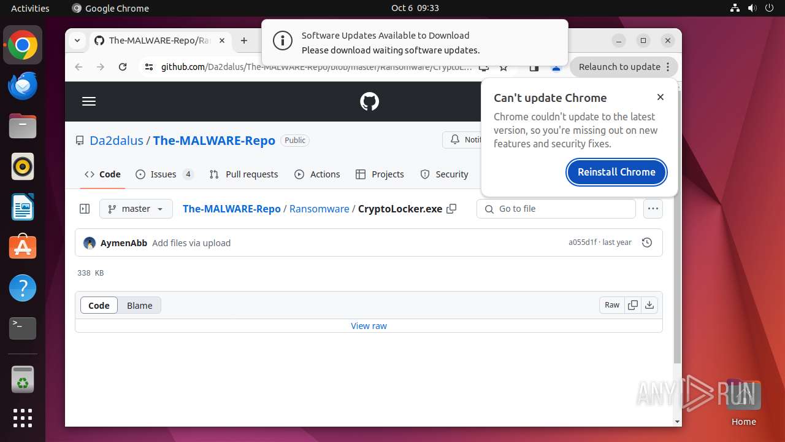Navigate to The-MALWARE-Repo breadcrumb

point(231,209)
